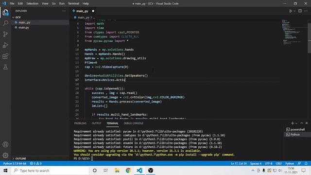Open the Terminal menu
This screenshot has height=175, width=311.
73,3
